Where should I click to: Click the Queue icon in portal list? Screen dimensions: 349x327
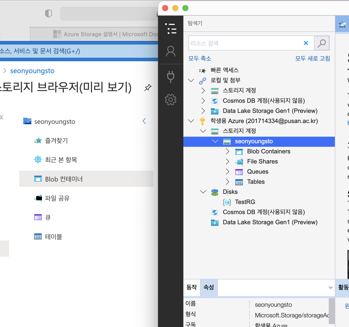point(38,217)
